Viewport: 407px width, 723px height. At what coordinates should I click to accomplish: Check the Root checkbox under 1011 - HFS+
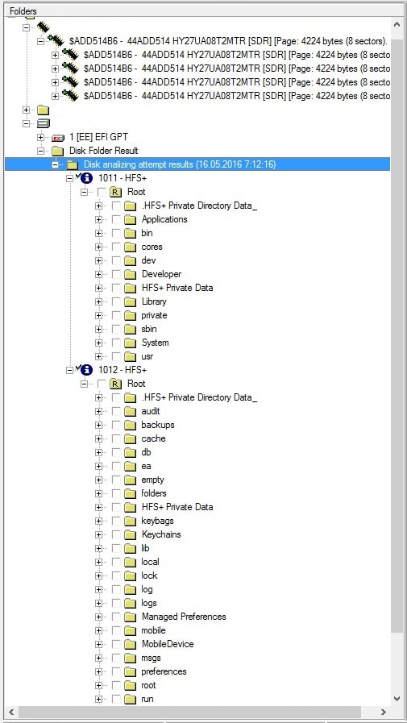[x=102, y=192]
